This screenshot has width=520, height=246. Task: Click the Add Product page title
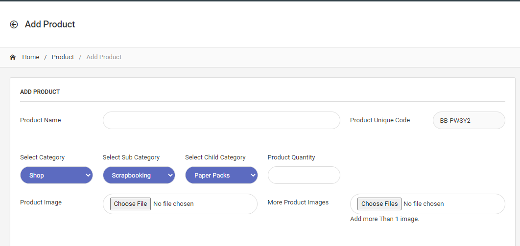[x=50, y=24]
